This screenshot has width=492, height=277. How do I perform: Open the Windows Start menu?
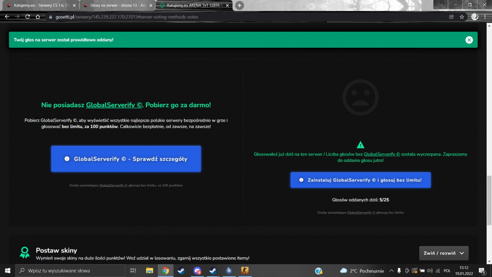click(7, 271)
